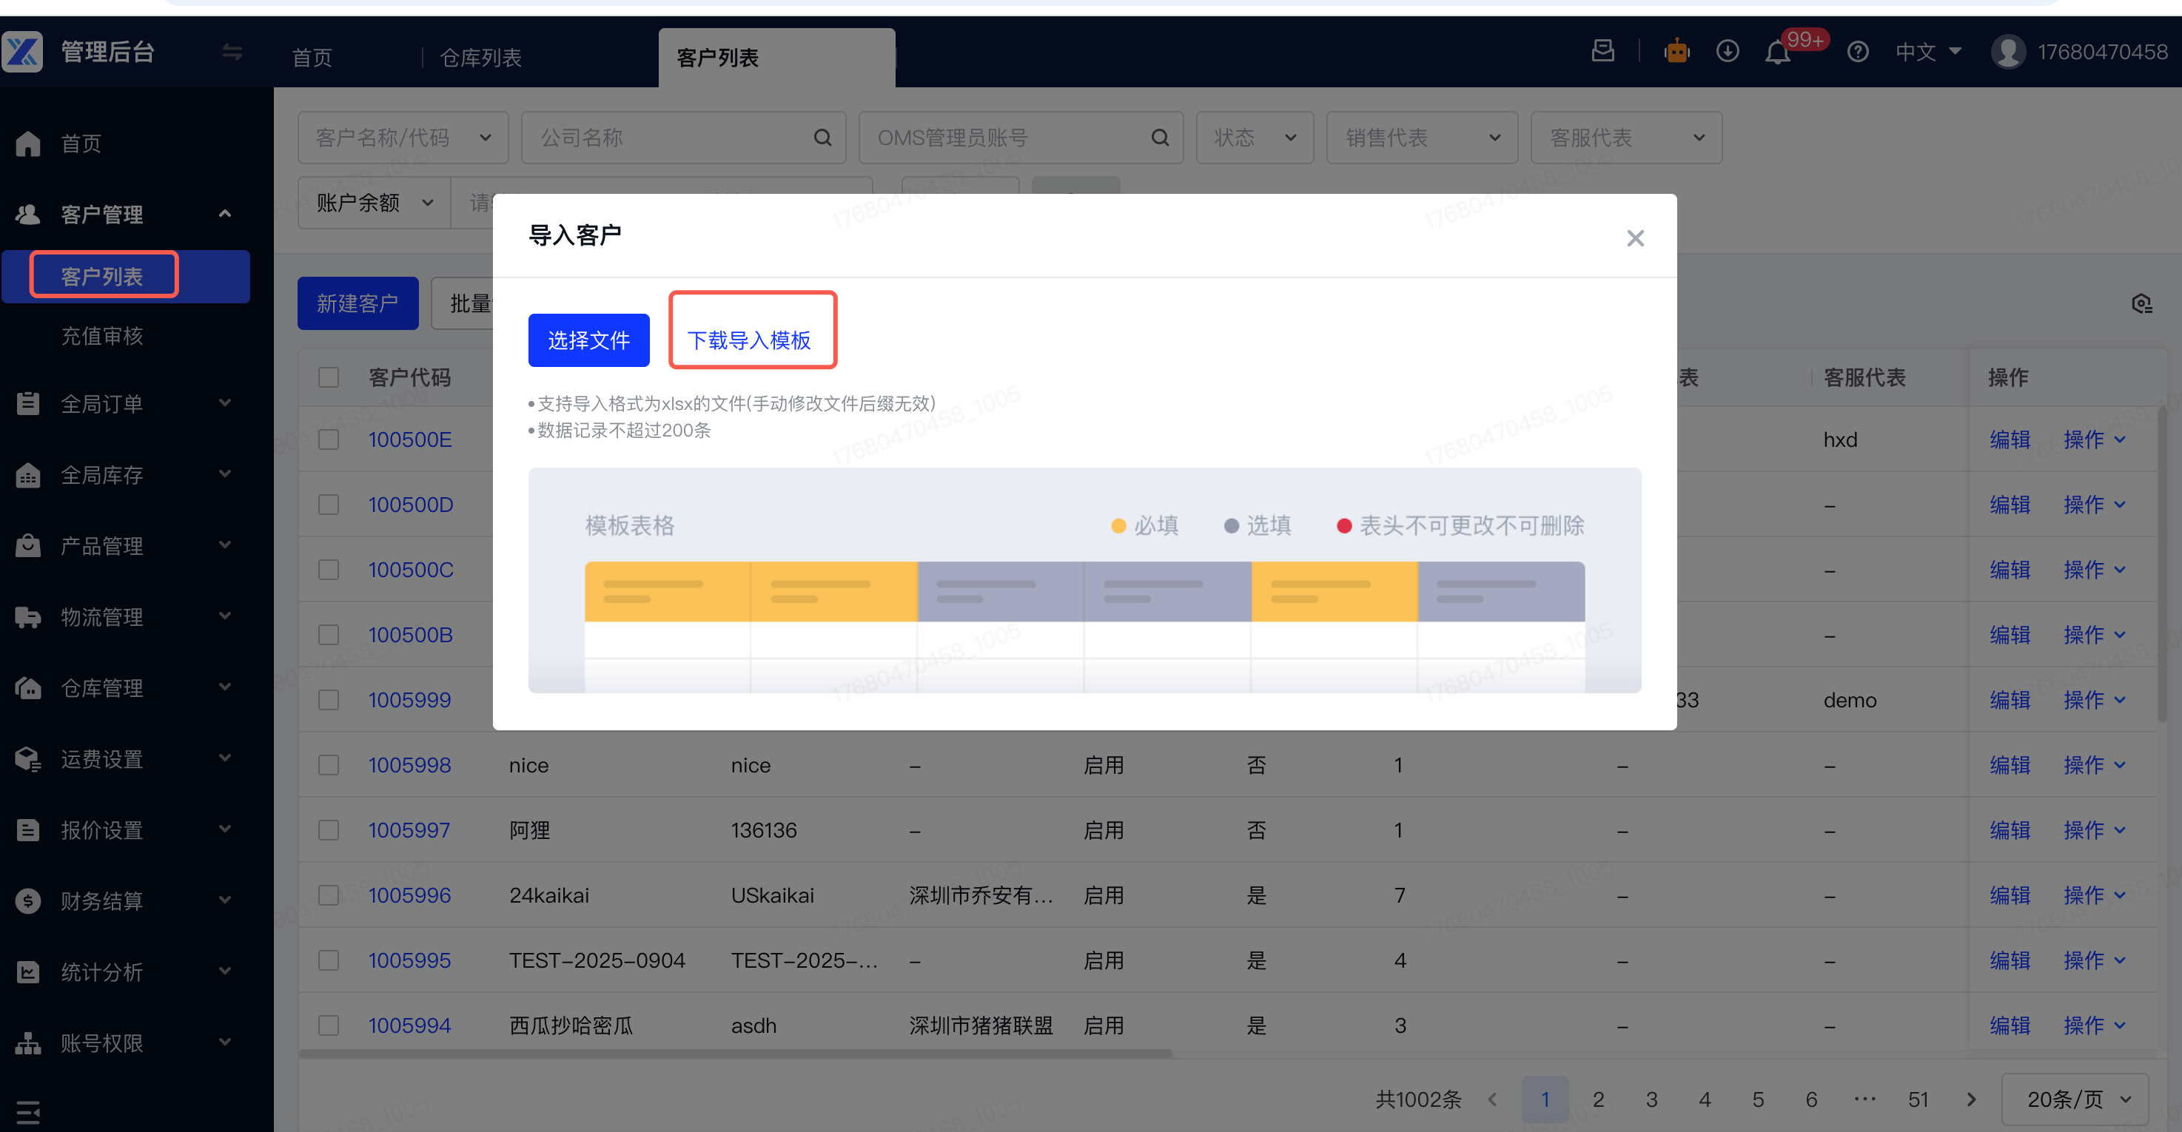This screenshot has height=1132, width=2182.
Task: Click the download center icon
Action: [1727, 52]
